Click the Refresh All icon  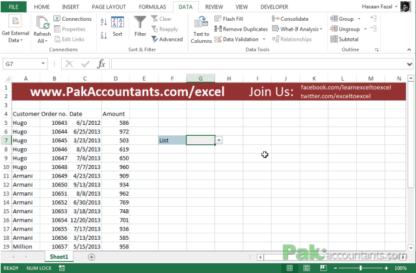42,23
